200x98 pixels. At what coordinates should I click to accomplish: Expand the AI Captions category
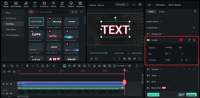point(13,18)
